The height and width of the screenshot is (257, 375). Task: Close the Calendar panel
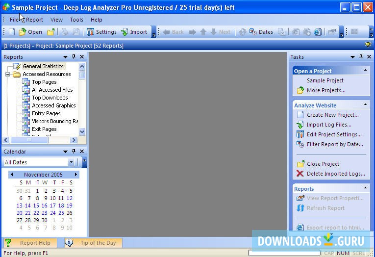82,151
